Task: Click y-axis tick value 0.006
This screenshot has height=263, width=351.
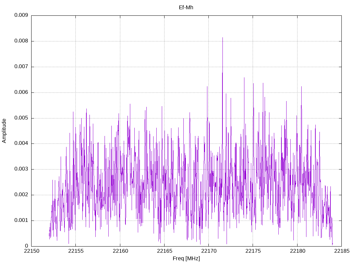Action: pyautogui.click(x=21, y=92)
